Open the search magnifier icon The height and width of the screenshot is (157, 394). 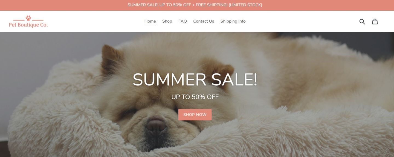point(362,22)
